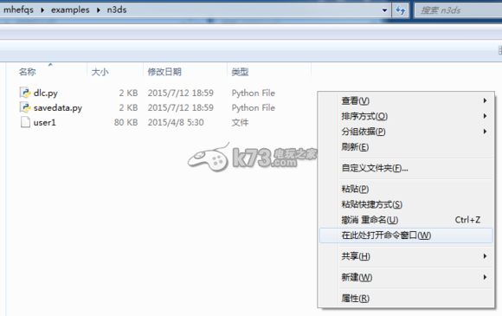The image size is (502, 316).
Task: Click Python File type cell of savedata.py
Action: pos(254,107)
